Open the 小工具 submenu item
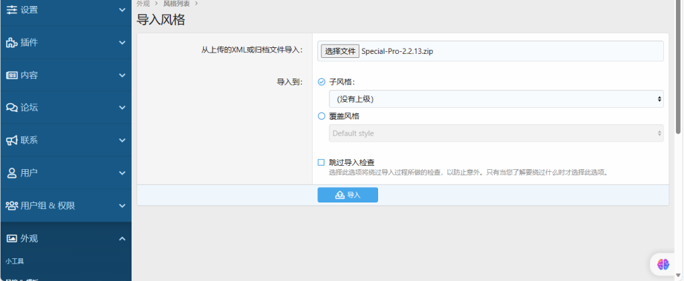The width and height of the screenshot is (684, 281). tap(15, 261)
